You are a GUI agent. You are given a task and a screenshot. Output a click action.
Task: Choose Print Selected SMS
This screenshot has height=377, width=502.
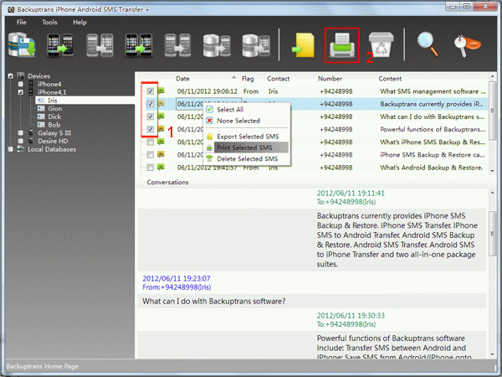(247, 147)
